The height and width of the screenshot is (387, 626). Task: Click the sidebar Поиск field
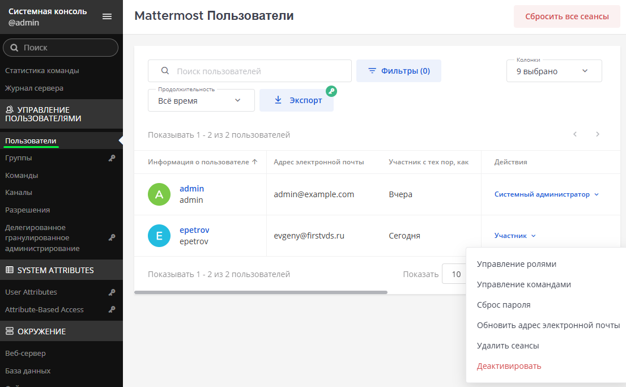(x=61, y=48)
